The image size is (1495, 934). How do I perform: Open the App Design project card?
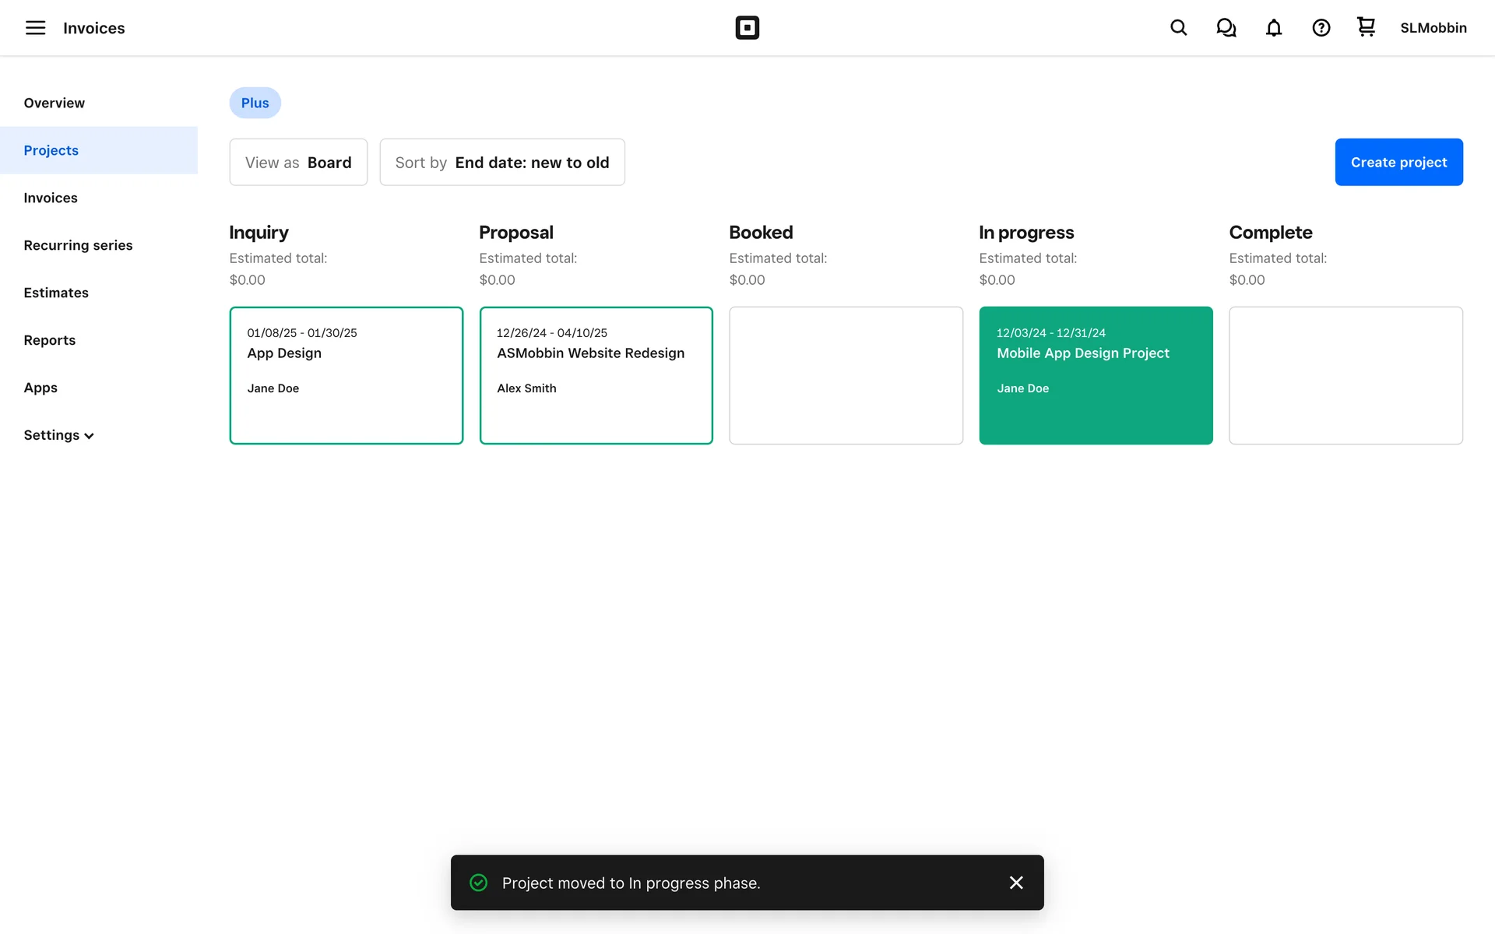coord(346,375)
